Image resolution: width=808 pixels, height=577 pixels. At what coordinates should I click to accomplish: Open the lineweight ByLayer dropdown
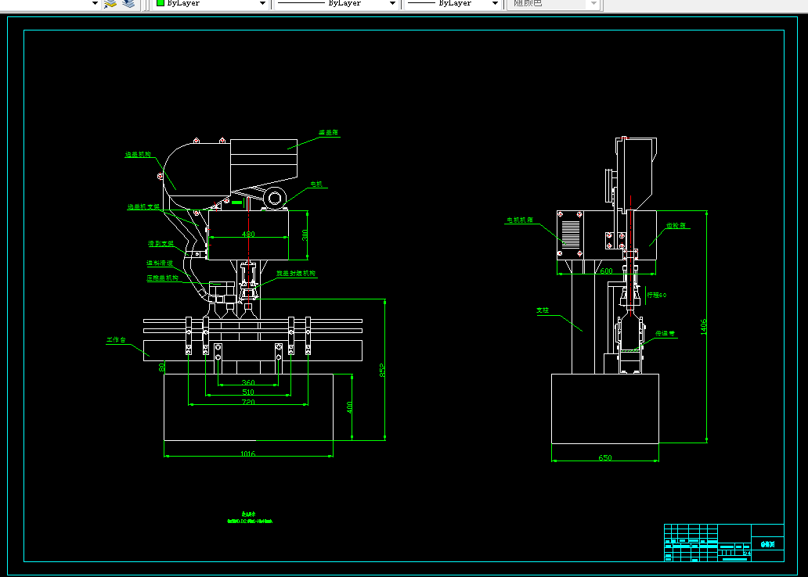[453, 3]
